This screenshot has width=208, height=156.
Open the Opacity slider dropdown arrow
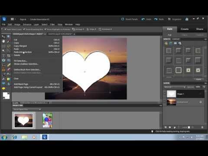[x=204, y=87]
